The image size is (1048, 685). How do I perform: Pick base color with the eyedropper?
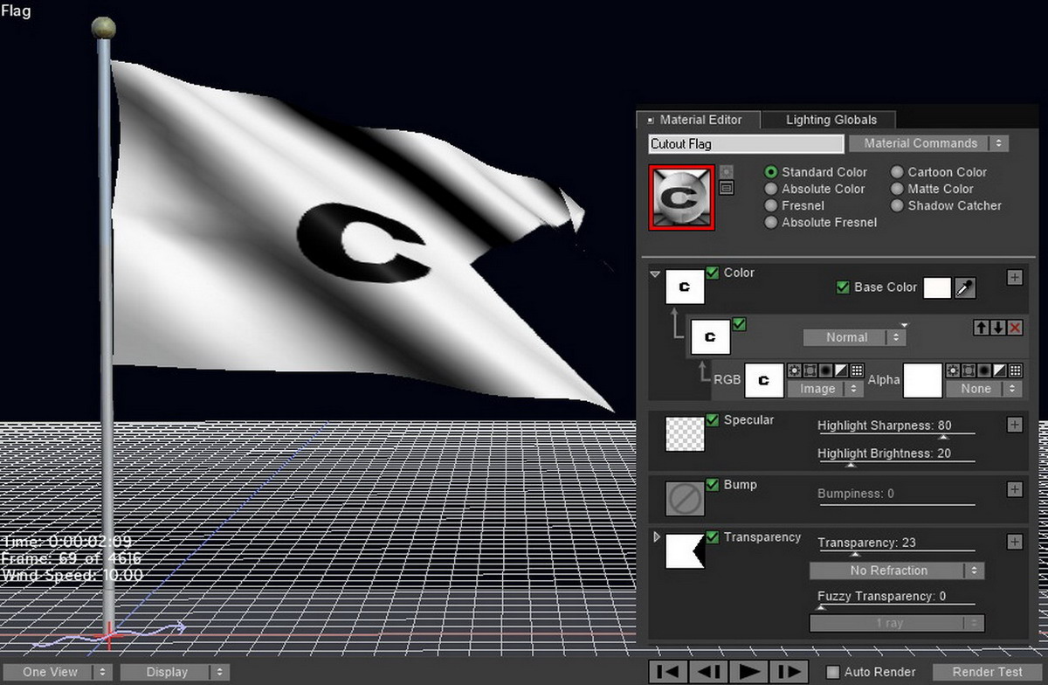(x=965, y=287)
